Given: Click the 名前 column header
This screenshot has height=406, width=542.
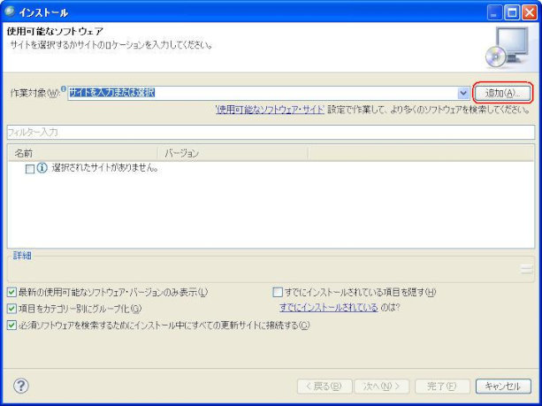Looking at the screenshot, I should (83, 153).
